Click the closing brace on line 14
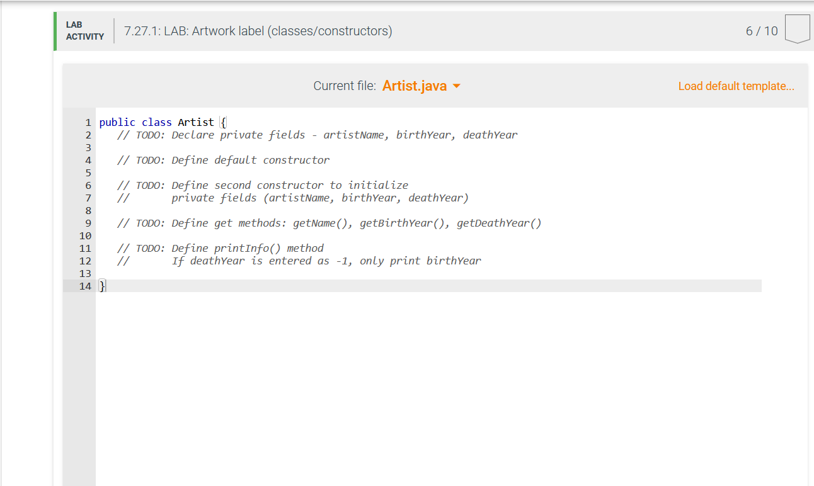The image size is (814, 486). pos(101,286)
